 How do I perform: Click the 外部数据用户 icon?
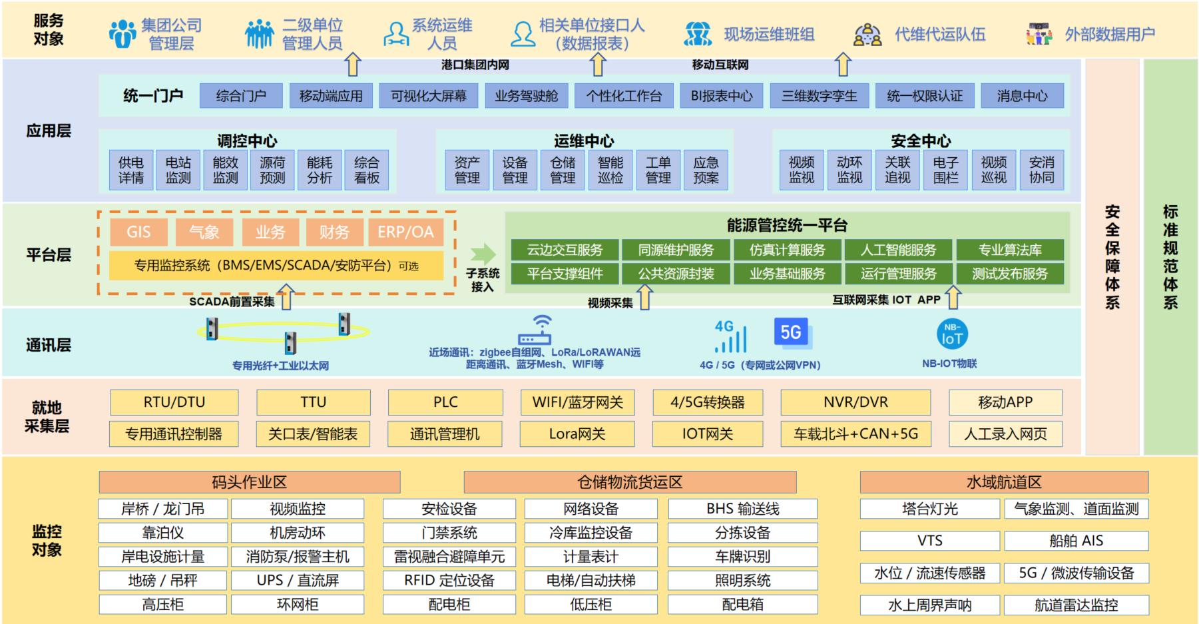(1039, 34)
